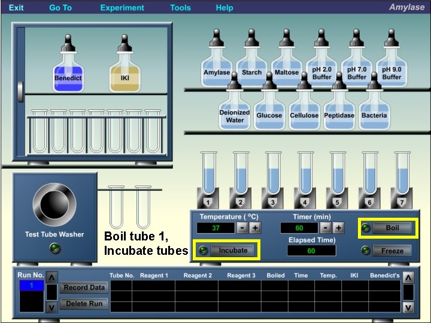Click the Freeze button
The height and width of the screenshot is (323, 431).
(x=392, y=251)
